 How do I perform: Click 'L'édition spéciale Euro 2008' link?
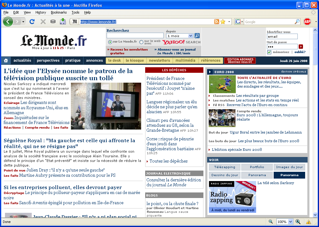237,150
